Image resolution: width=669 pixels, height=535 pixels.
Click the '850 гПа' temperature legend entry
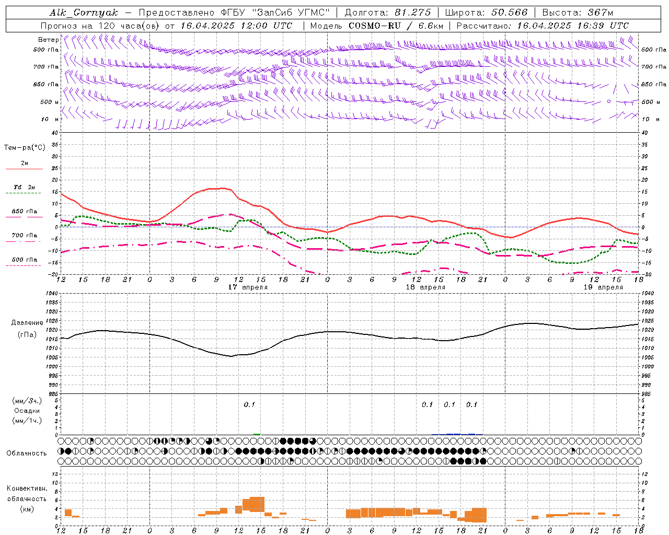pyautogui.click(x=25, y=212)
